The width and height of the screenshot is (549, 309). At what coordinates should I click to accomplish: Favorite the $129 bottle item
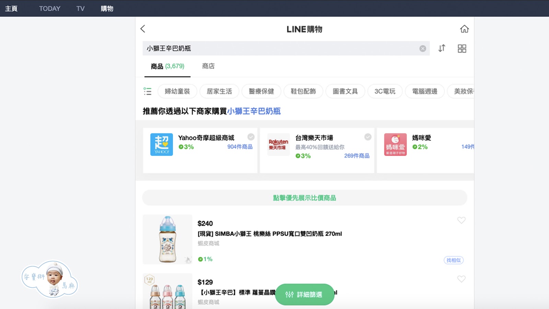pyautogui.click(x=461, y=279)
